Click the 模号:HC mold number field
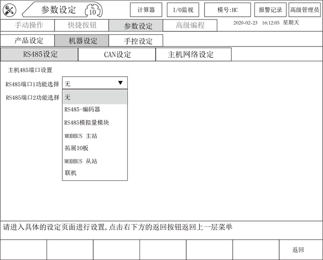 [227, 10]
